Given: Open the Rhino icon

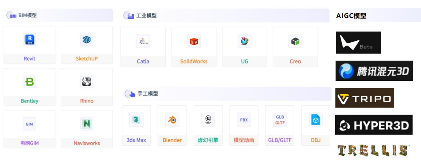Looking at the screenshot, I should (87, 82).
